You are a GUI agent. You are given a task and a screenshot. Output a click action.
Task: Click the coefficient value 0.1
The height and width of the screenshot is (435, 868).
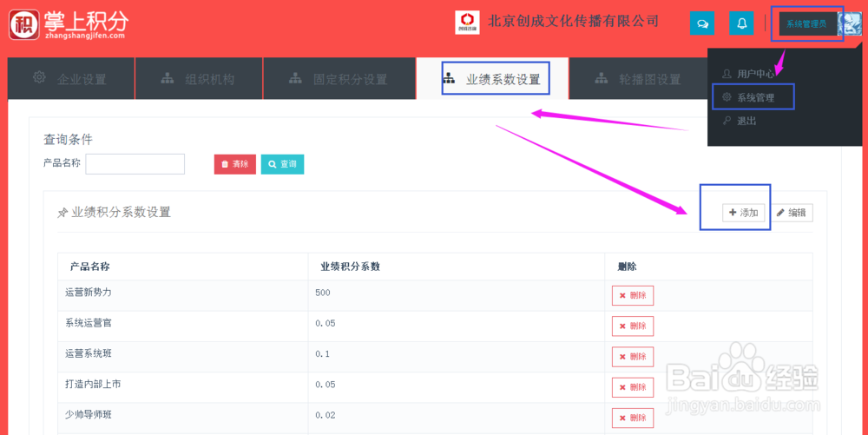tap(323, 353)
